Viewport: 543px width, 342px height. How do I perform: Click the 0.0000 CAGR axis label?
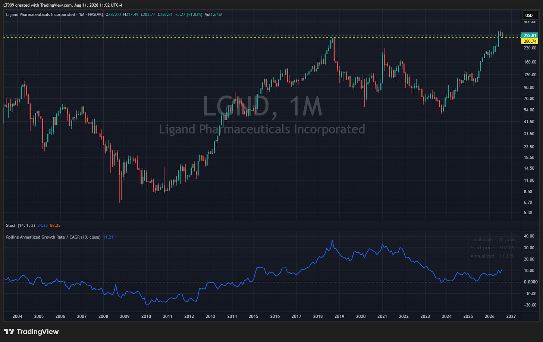point(530,282)
